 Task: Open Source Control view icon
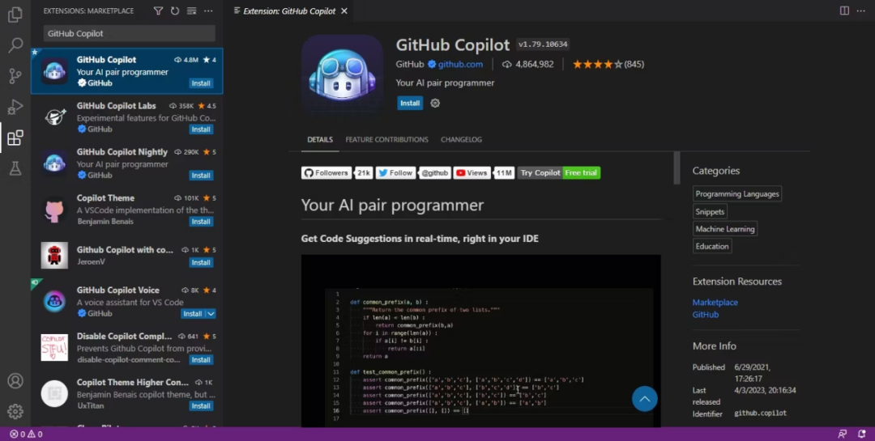coord(15,76)
